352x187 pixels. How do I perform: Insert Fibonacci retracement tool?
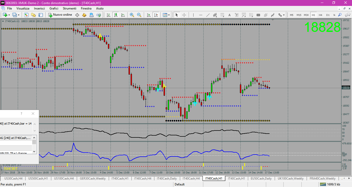[222, 15]
